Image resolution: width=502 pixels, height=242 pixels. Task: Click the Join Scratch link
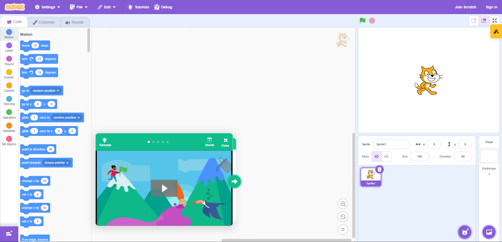465,7
